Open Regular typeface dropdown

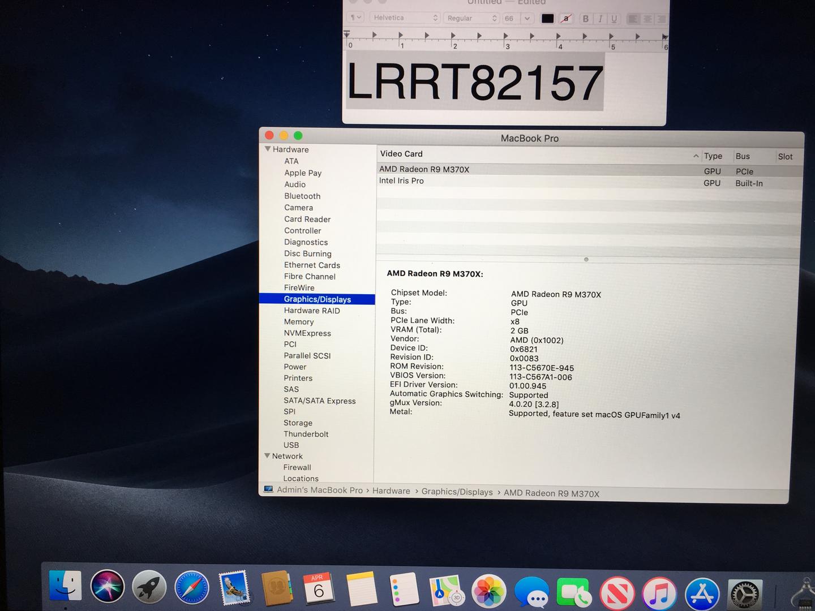pyautogui.click(x=471, y=18)
